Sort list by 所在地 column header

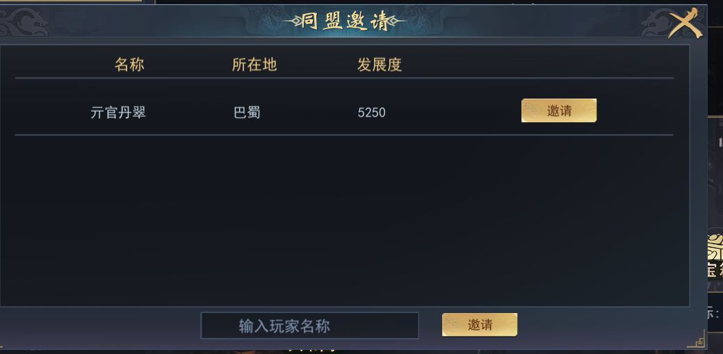point(254,65)
